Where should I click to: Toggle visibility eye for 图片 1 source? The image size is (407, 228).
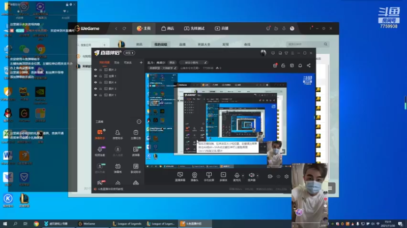pos(96,95)
